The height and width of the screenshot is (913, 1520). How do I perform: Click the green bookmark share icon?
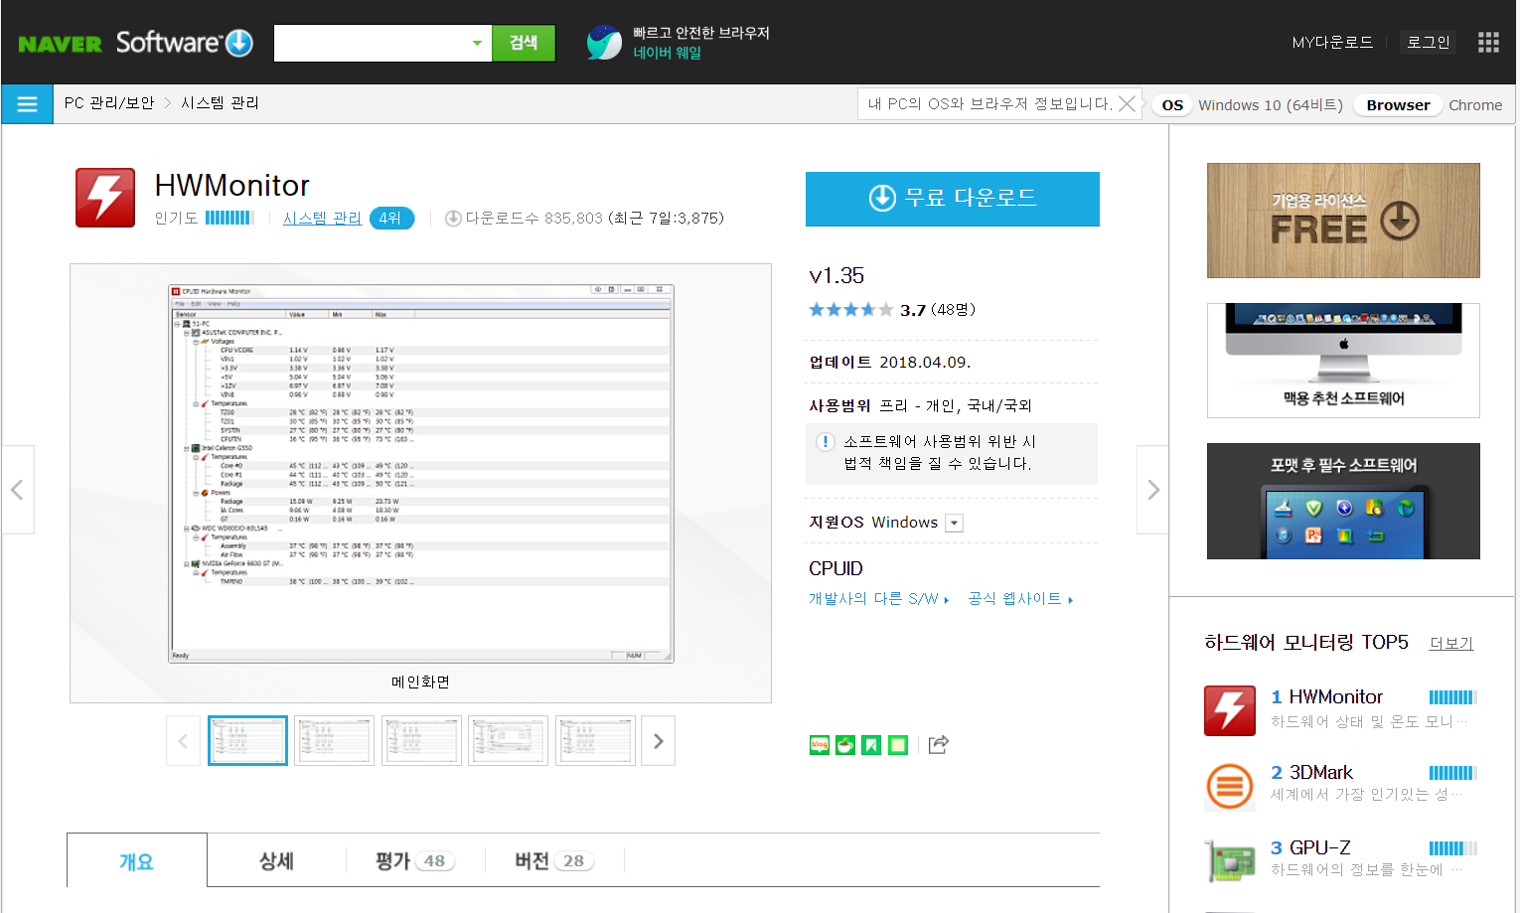[x=871, y=745]
